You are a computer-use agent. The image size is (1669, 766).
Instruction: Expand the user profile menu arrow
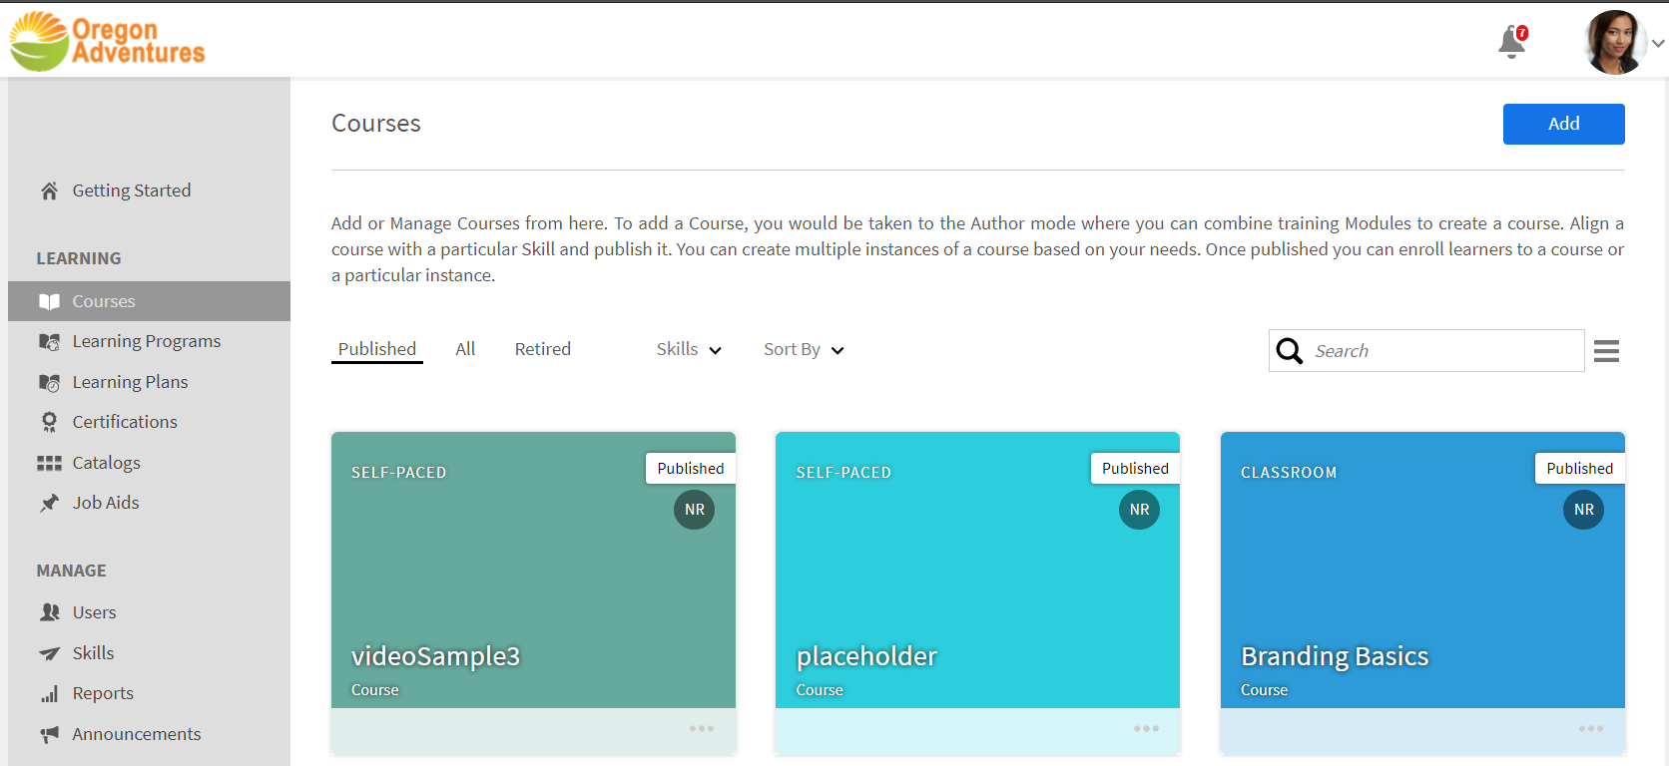point(1658,43)
